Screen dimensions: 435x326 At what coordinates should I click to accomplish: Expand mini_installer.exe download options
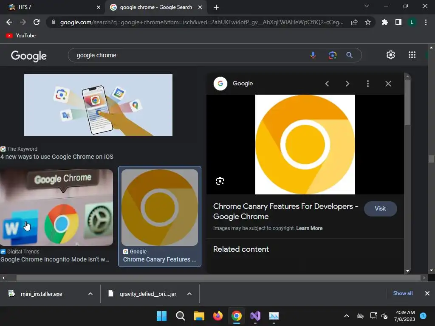click(90, 294)
